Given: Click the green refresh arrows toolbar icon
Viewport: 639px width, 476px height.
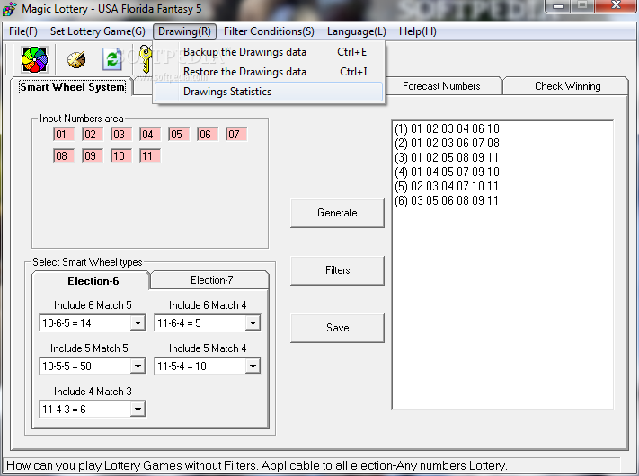Looking at the screenshot, I should [112, 59].
